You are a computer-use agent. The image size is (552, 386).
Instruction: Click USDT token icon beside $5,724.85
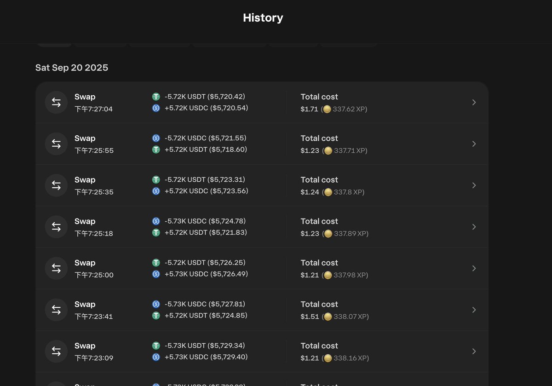(156, 316)
